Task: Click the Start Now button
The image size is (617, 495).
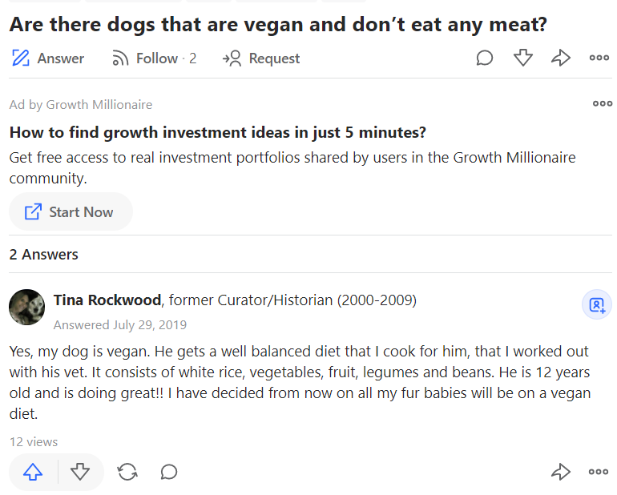Action: pos(71,212)
